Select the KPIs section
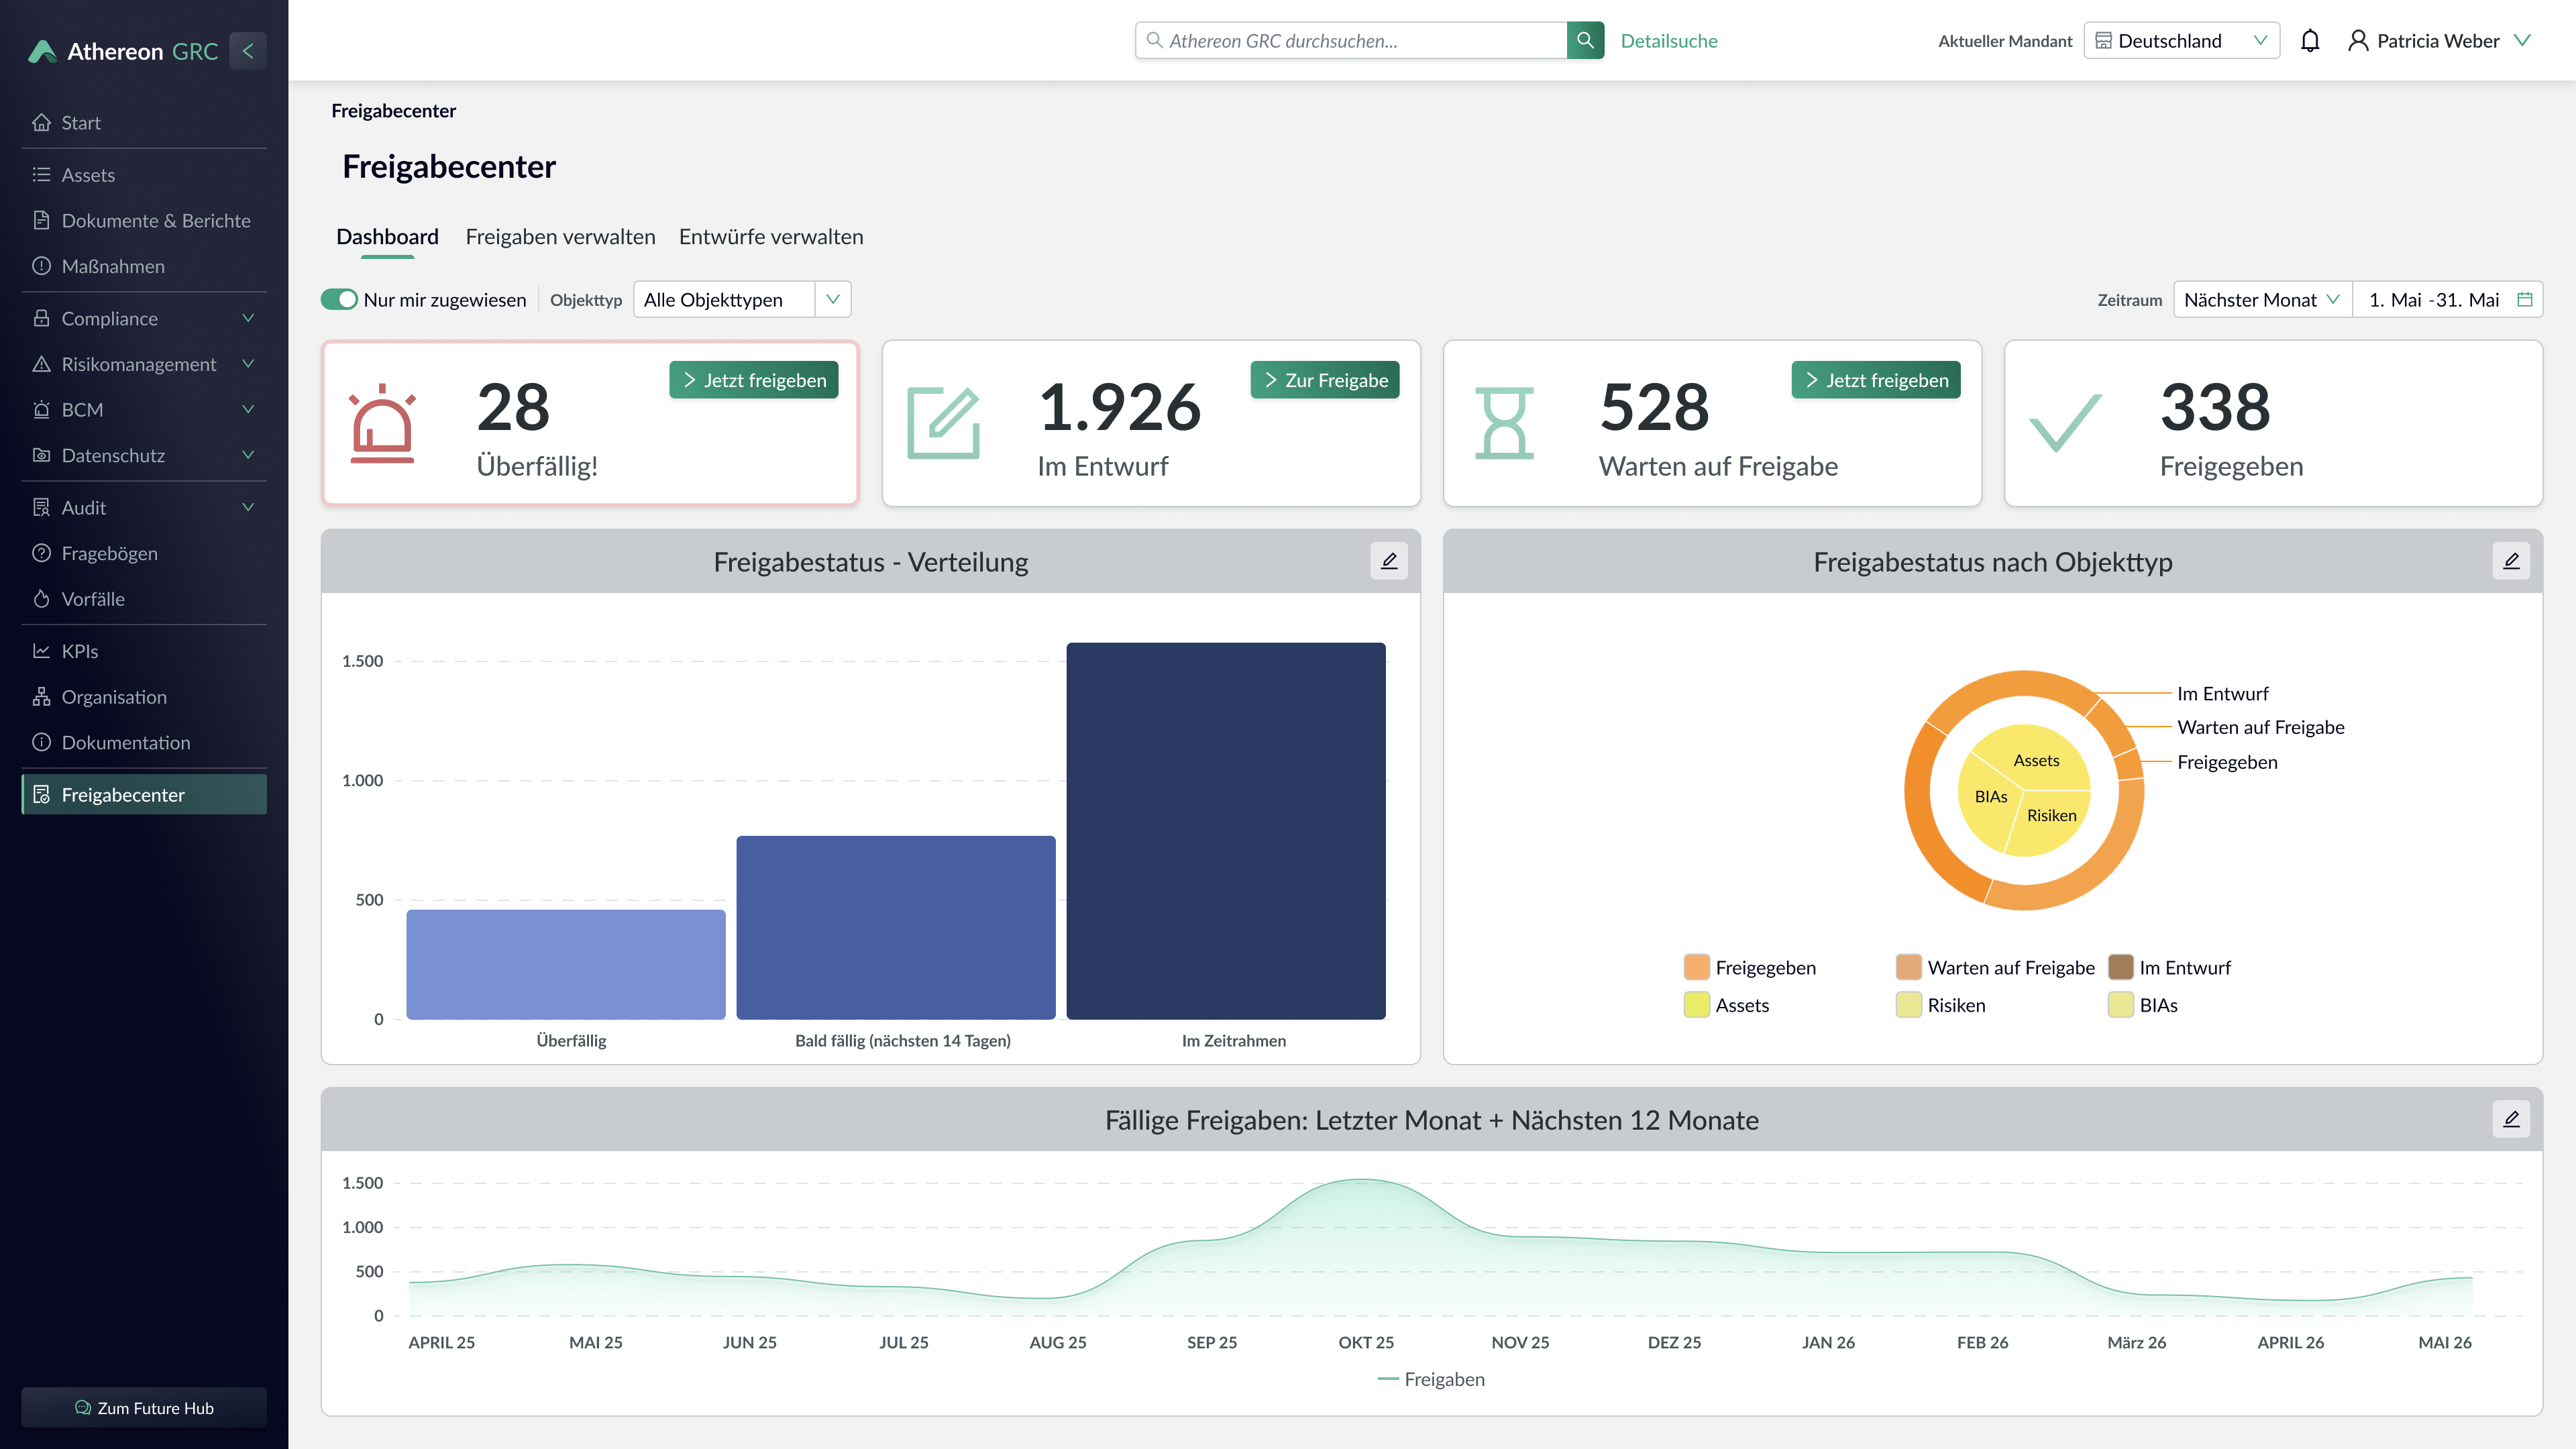2576x1449 pixels. pos(79,650)
